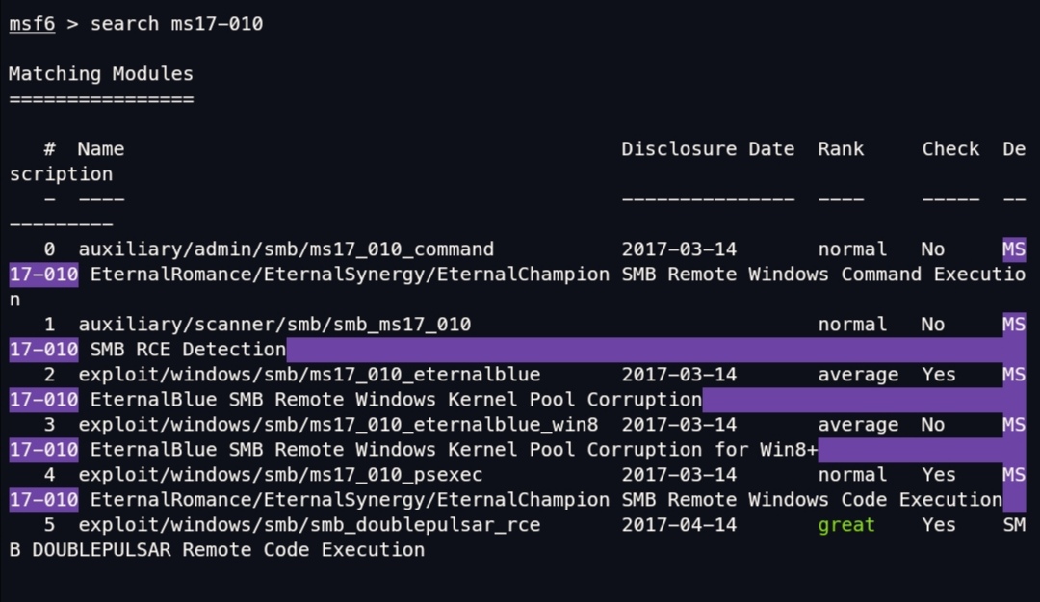Click the Disclosure Date column header

point(708,148)
